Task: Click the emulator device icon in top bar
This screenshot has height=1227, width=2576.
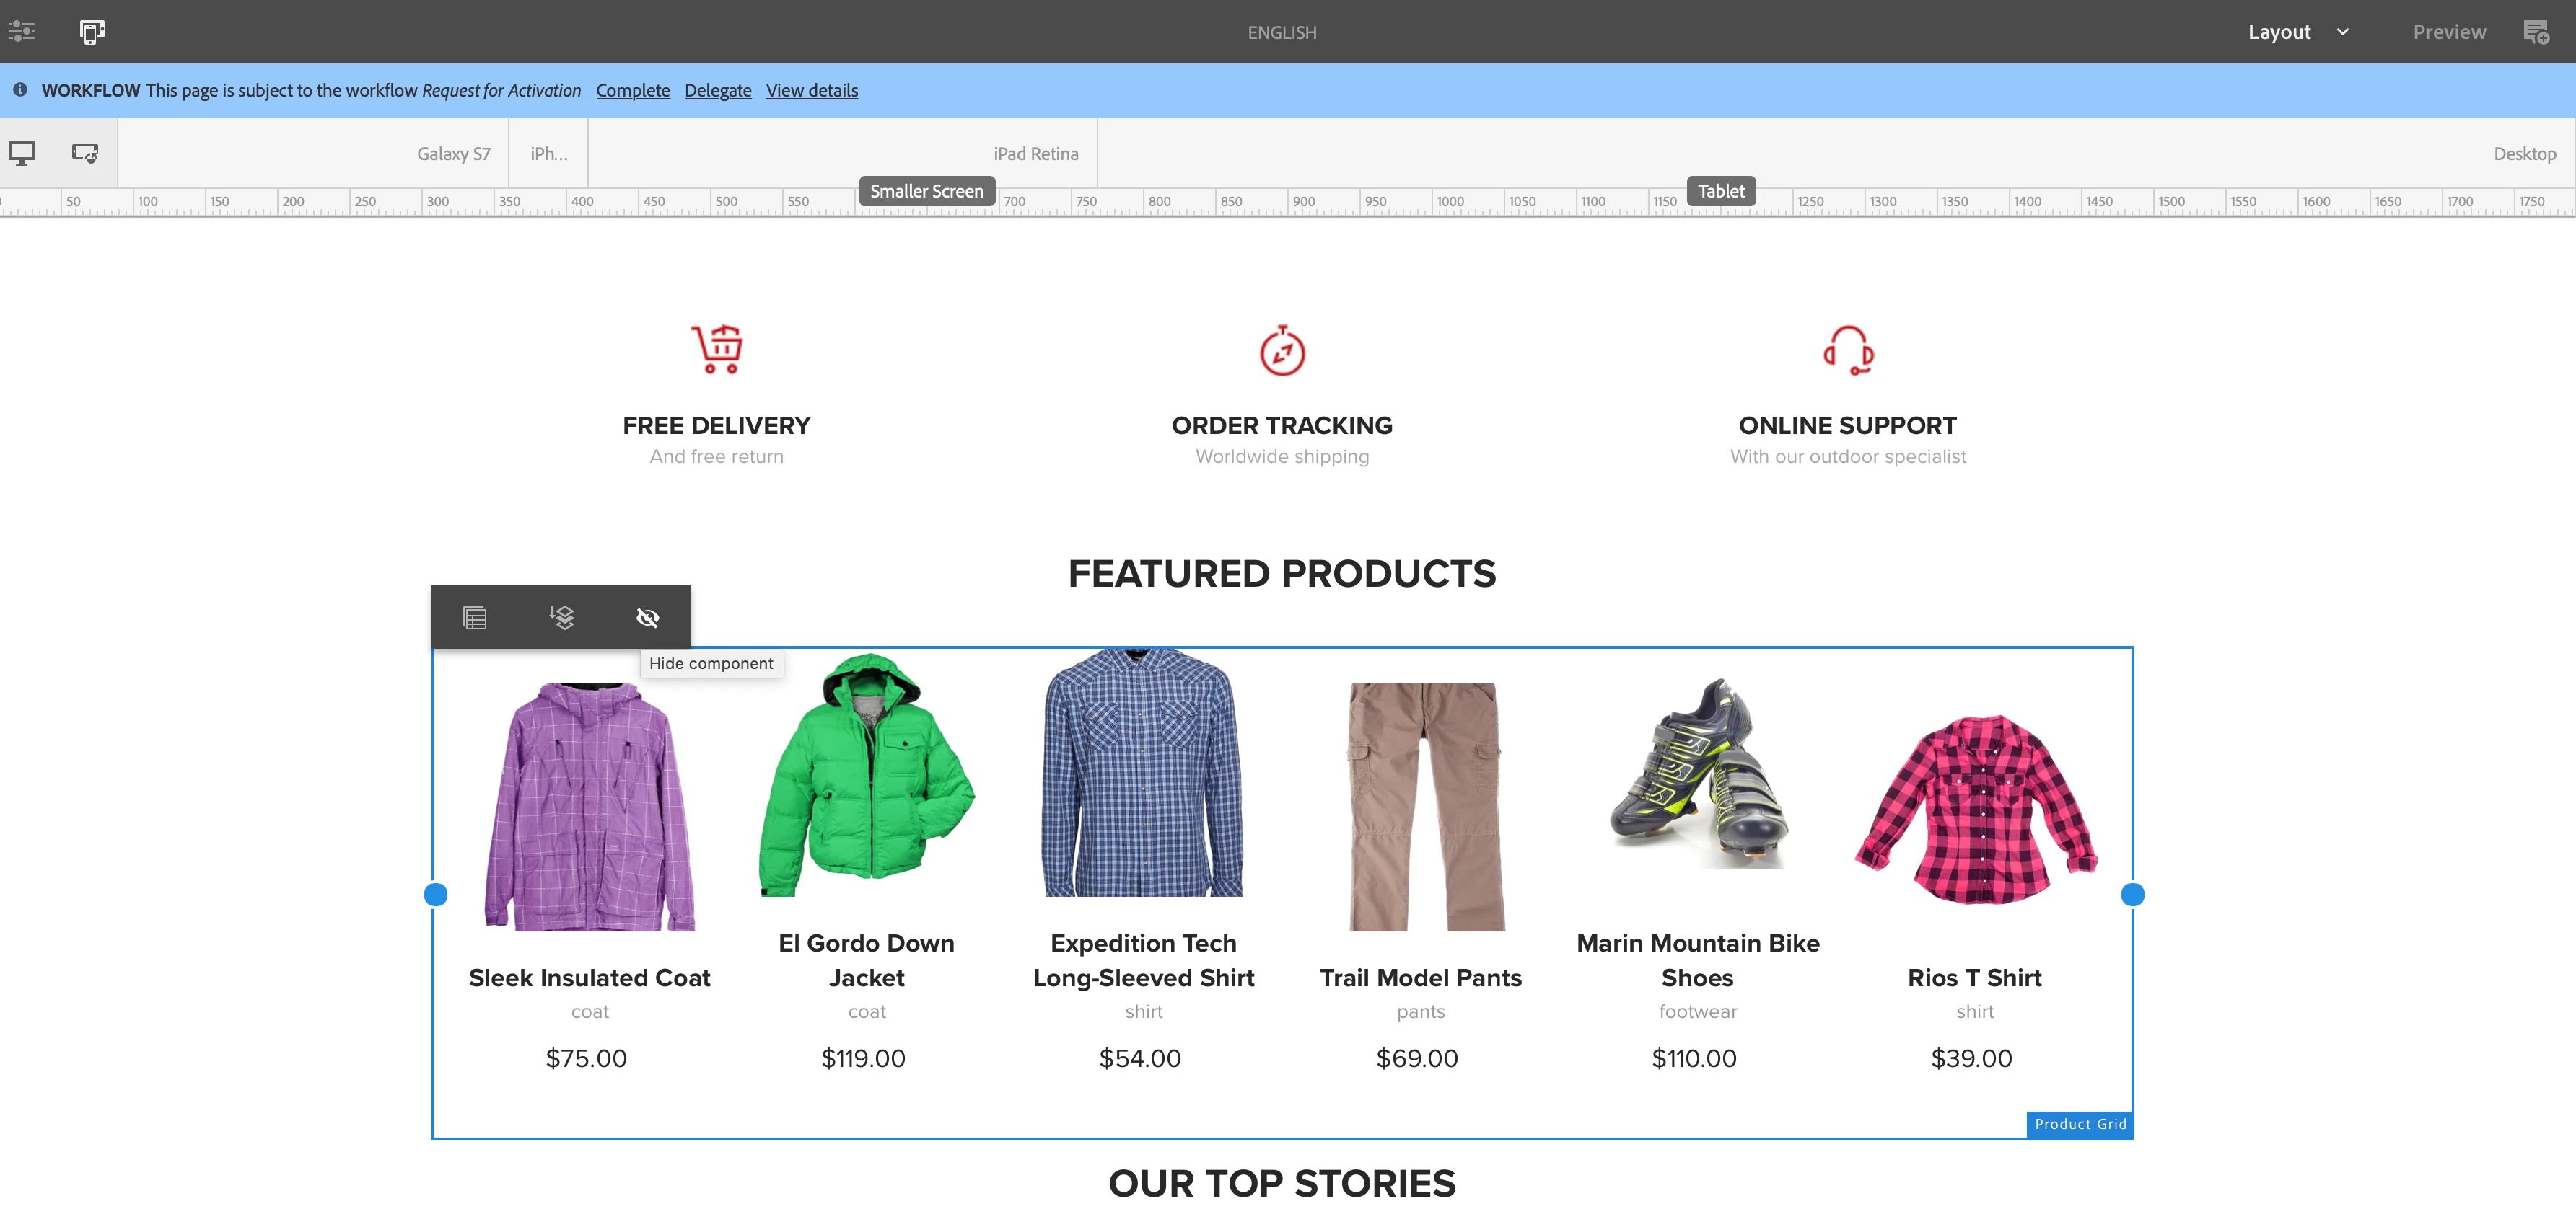Action: pos(92,31)
